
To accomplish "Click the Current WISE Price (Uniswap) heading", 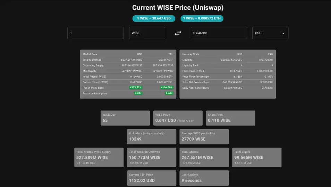I will pos(178,8).
